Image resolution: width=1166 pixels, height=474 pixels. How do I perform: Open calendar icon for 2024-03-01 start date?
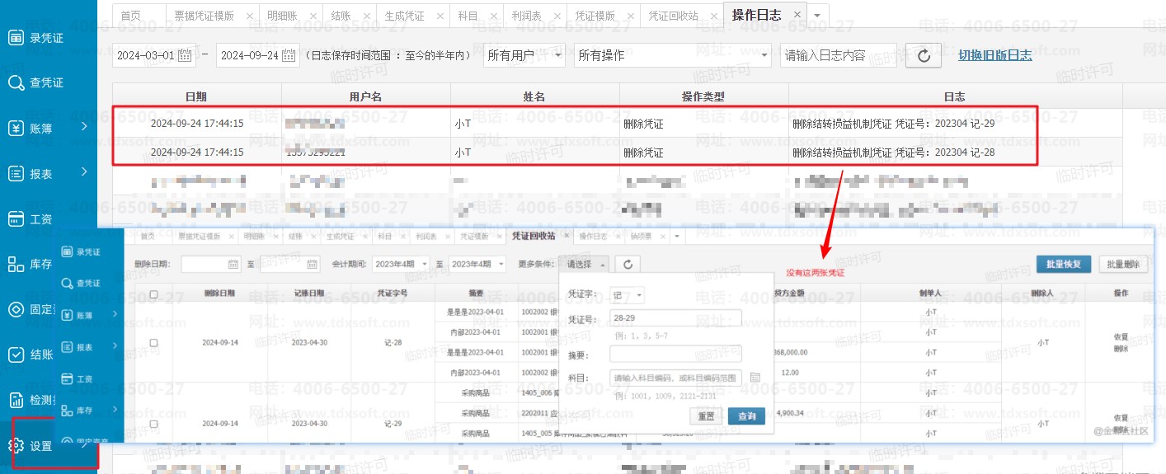[x=185, y=55]
